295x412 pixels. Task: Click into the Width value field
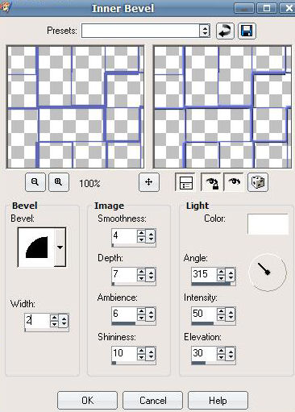[x=37, y=320]
